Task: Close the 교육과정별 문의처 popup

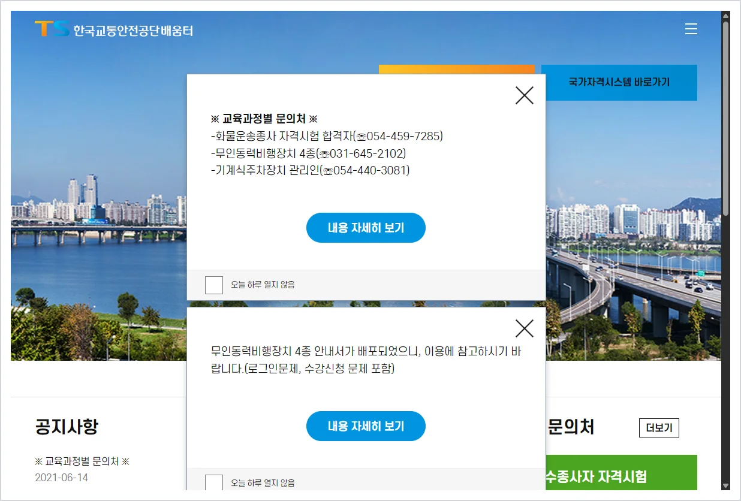Action: [525, 95]
